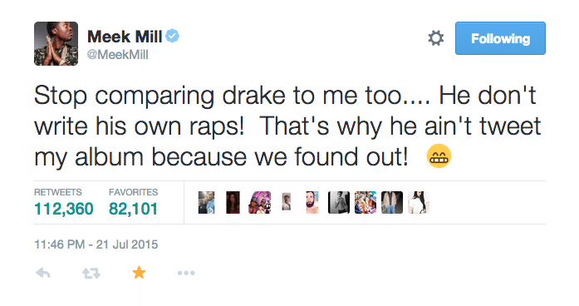Open the last avatar with white top
Viewport: 579px width, 306px height.
coord(419,203)
